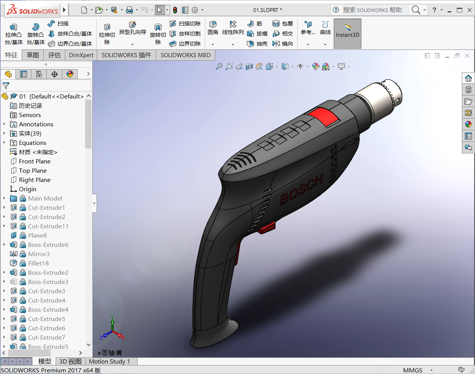475x374 pixels.
Task: Open the PropertyManager tab icon
Action: click(24, 74)
